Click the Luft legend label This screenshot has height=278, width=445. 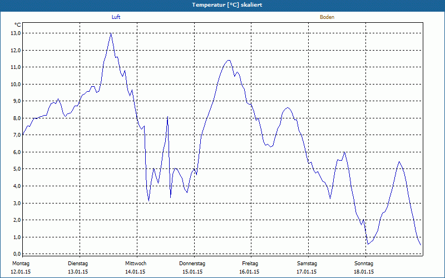[116, 17]
